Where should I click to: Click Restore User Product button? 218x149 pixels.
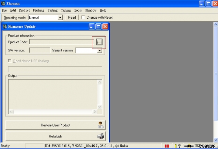tap(55, 125)
